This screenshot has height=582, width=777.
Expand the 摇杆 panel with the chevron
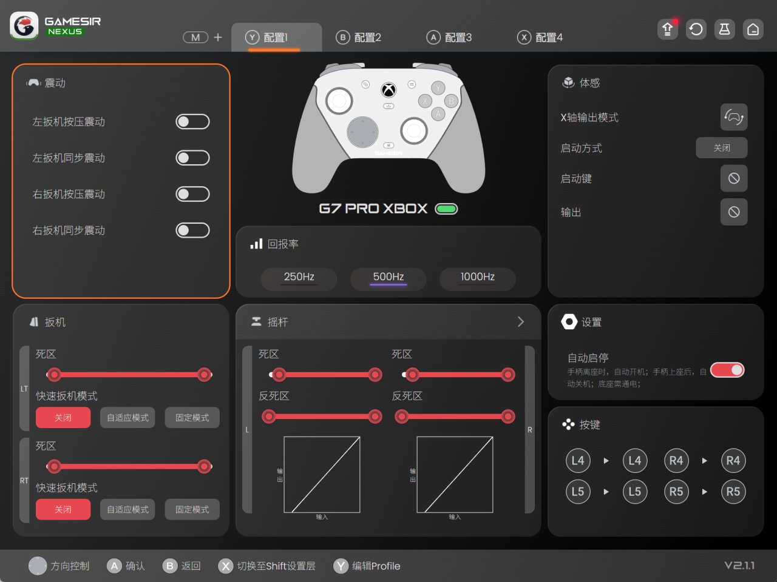pos(520,322)
